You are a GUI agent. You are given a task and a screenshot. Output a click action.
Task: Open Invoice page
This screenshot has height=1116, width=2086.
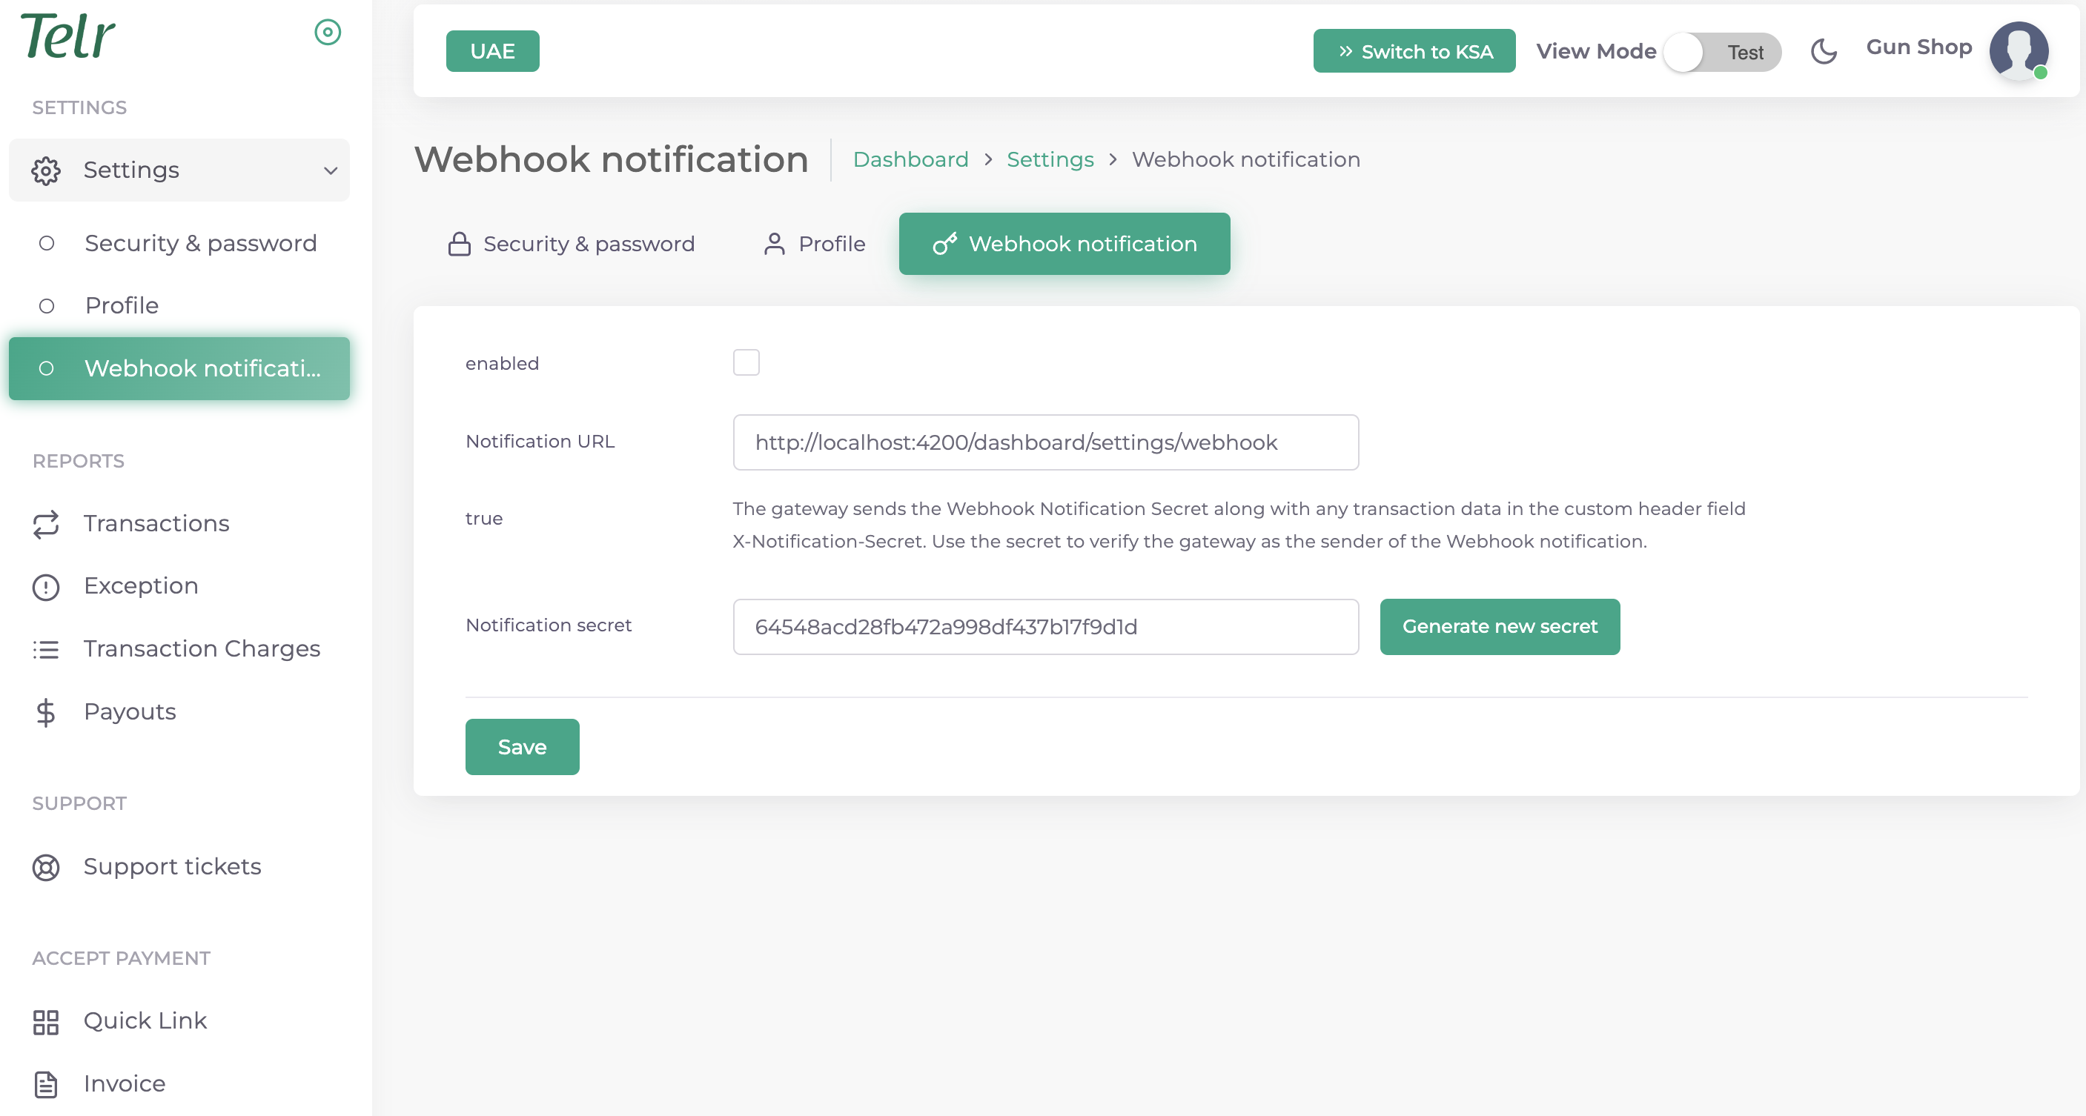pos(179,1083)
